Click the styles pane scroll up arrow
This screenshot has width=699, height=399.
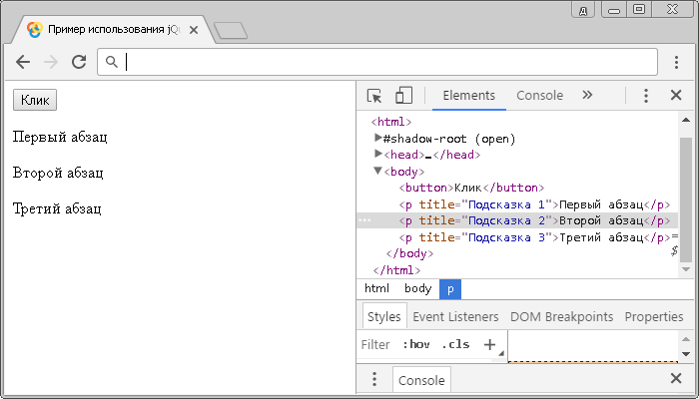pos(686,339)
